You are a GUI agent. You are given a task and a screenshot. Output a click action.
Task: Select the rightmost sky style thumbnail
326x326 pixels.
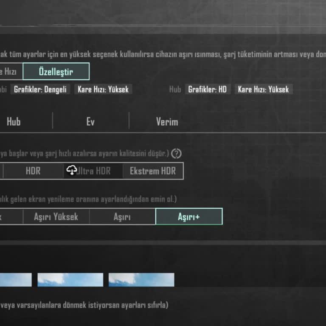point(141,280)
